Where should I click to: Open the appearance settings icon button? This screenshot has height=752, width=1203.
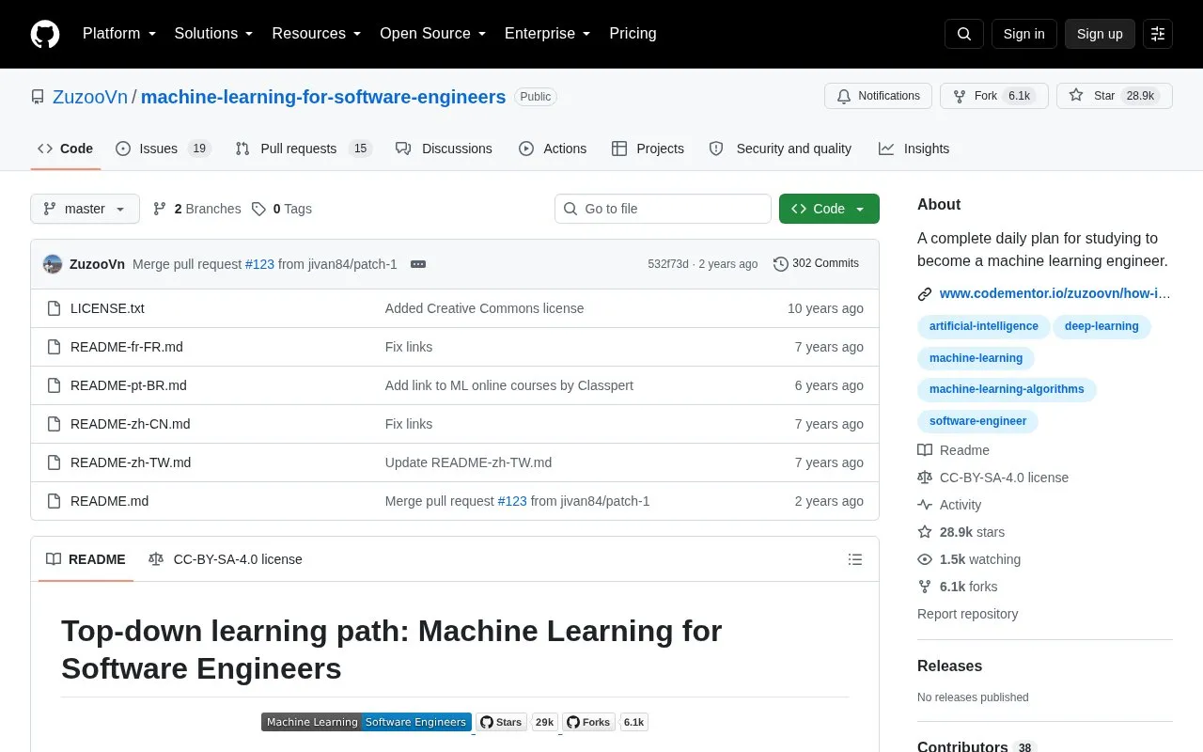(x=1158, y=34)
